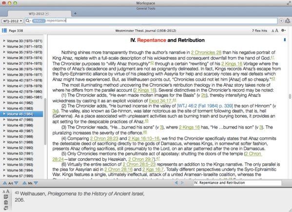Screen dimensions: 292x212
Task: Open the pane settings gear menu
Action: 283,30
